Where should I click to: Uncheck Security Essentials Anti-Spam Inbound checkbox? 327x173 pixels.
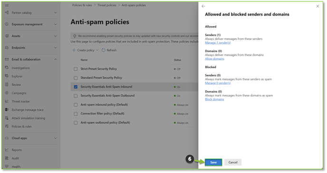pos(76,87)
